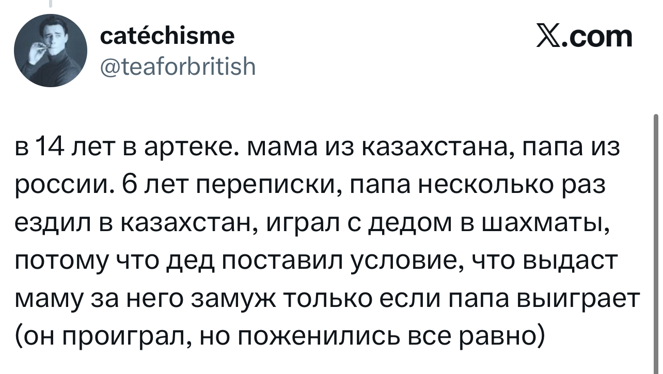Click the catéchisme profile avatar
The height and width of the screenshot is (374, 663).
49,51
